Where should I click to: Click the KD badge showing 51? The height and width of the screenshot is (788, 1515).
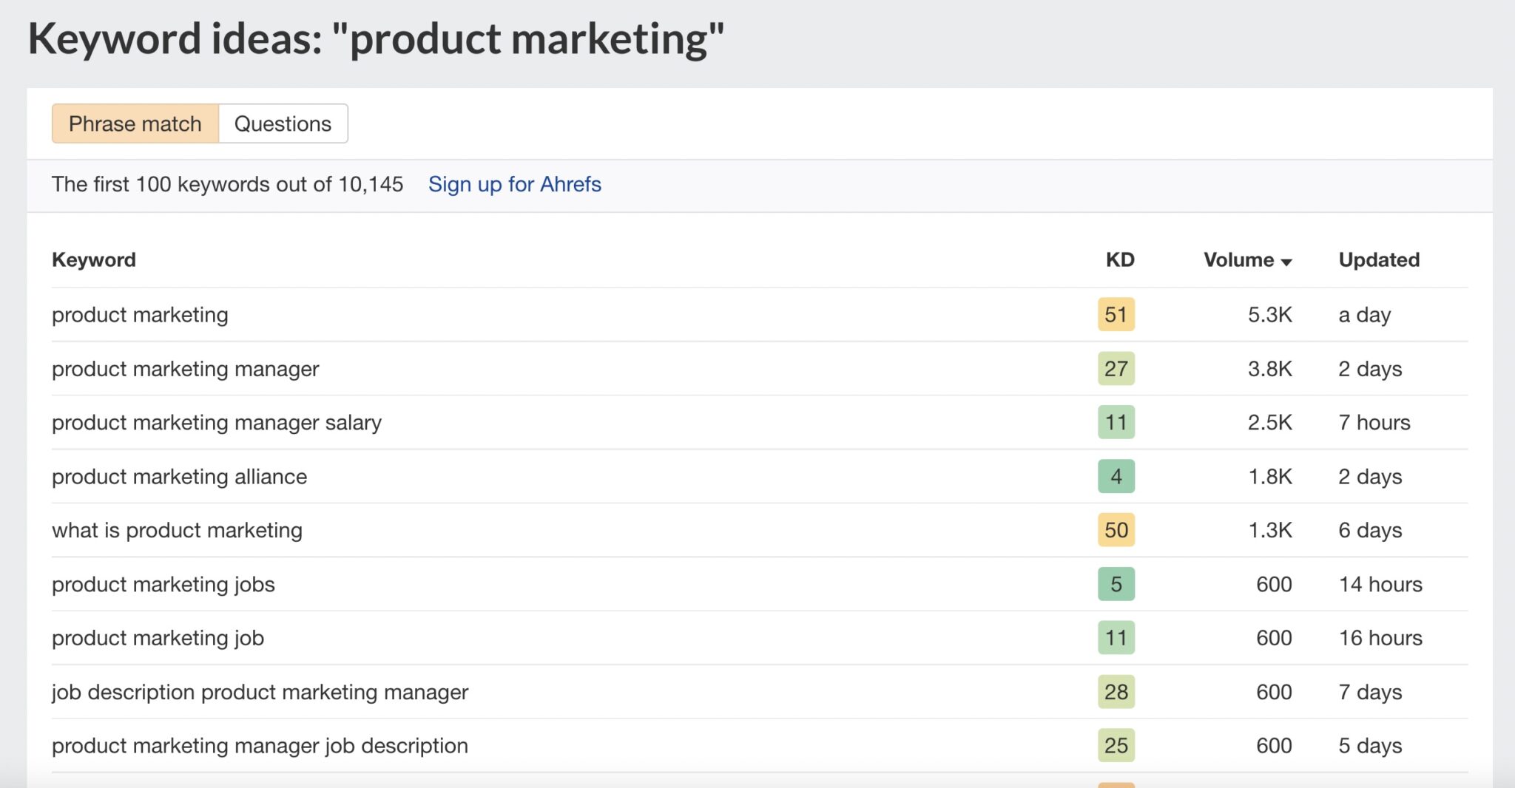click(1116, 314)
